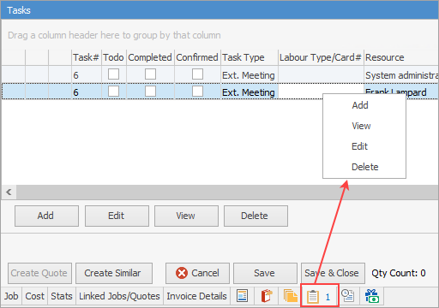Select Task# 6 cell in Frank Lampard row
The width and height of the screenshot is (439, 308).
87,92
